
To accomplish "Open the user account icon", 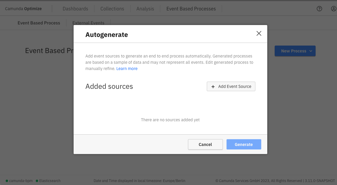I will click(333, 9).
